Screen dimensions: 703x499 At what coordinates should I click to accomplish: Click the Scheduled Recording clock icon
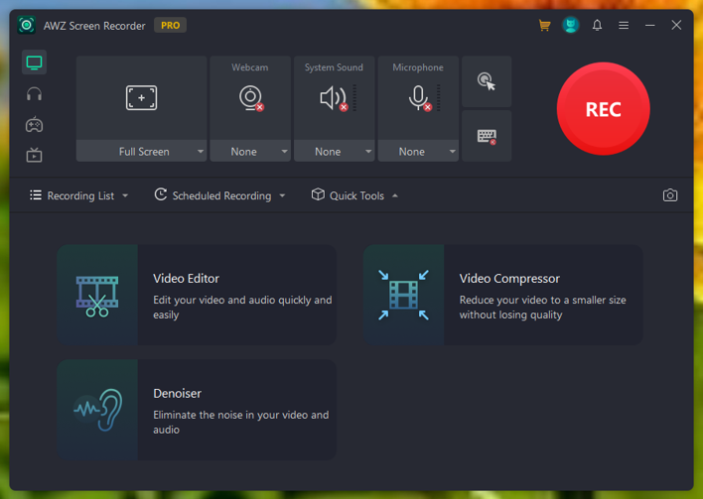161,194
